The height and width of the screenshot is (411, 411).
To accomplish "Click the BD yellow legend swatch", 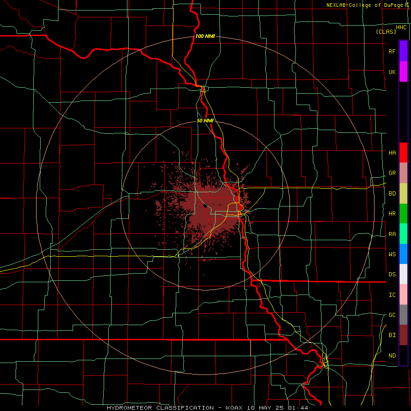I will tap(403, 194).
